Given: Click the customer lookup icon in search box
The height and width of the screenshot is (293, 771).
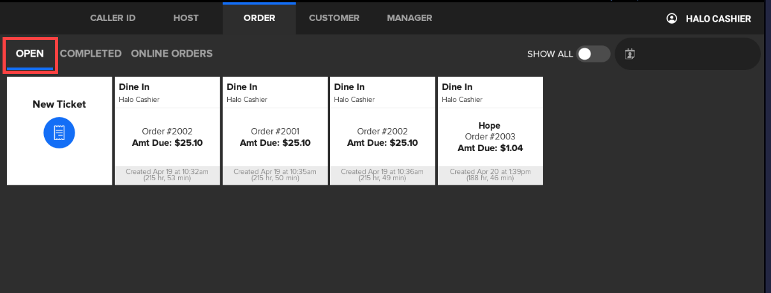Looking at the screenshot, I should [x=630, y=54].
